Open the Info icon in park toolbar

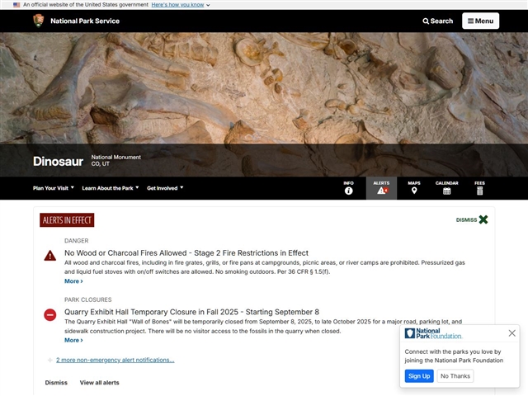(348, 191)
